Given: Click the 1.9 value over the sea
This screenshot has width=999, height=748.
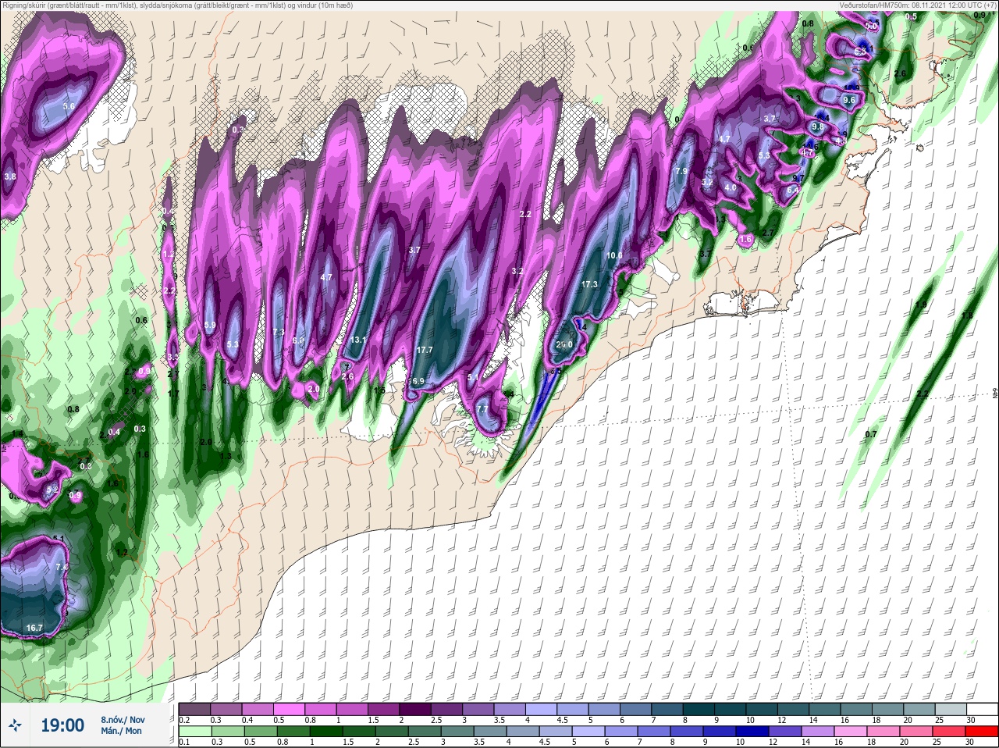Looking at the screenshot, I should tap(921, 305).
